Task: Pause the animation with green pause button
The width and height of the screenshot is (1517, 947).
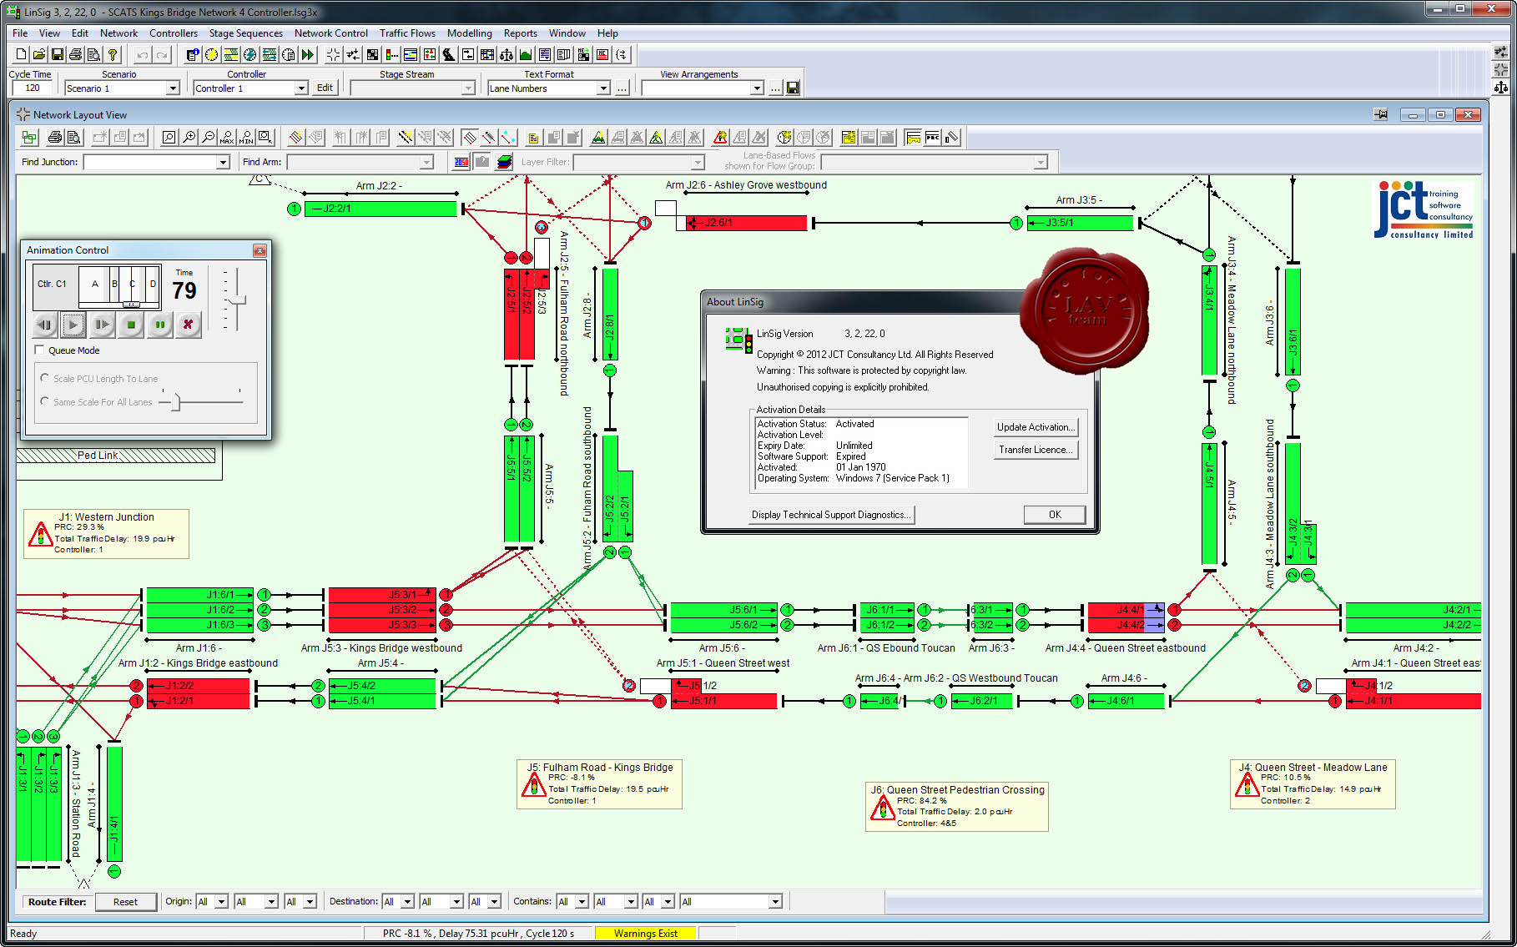Action: (x=159, y=325)
